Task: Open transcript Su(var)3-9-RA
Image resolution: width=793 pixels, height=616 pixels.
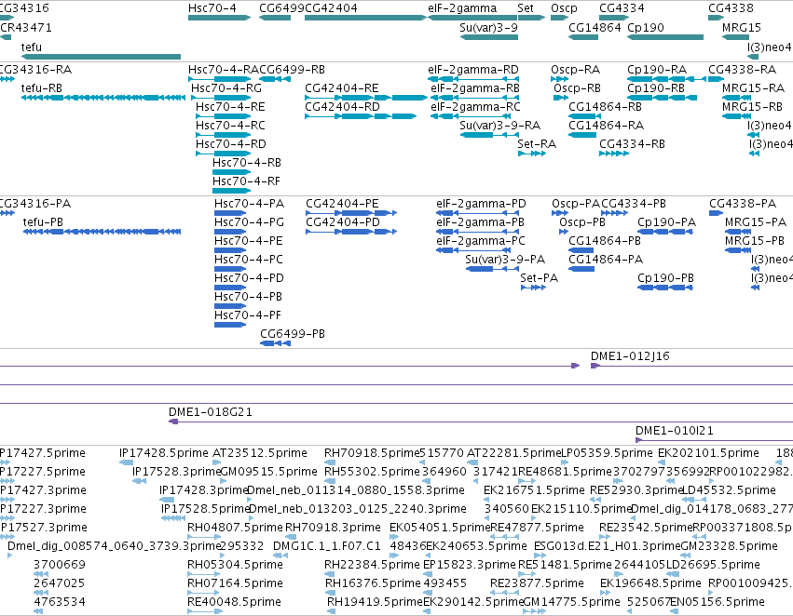Action: tap(489, 135)
